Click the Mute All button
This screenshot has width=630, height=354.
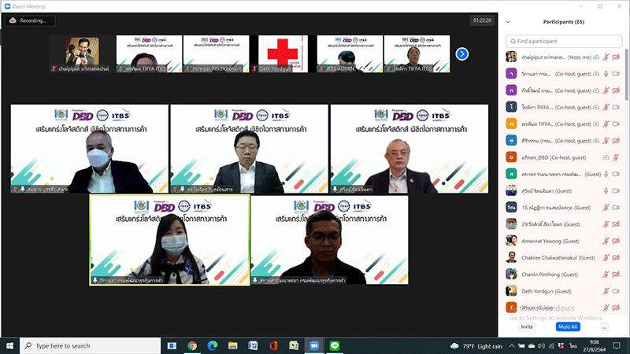point(567,326)
